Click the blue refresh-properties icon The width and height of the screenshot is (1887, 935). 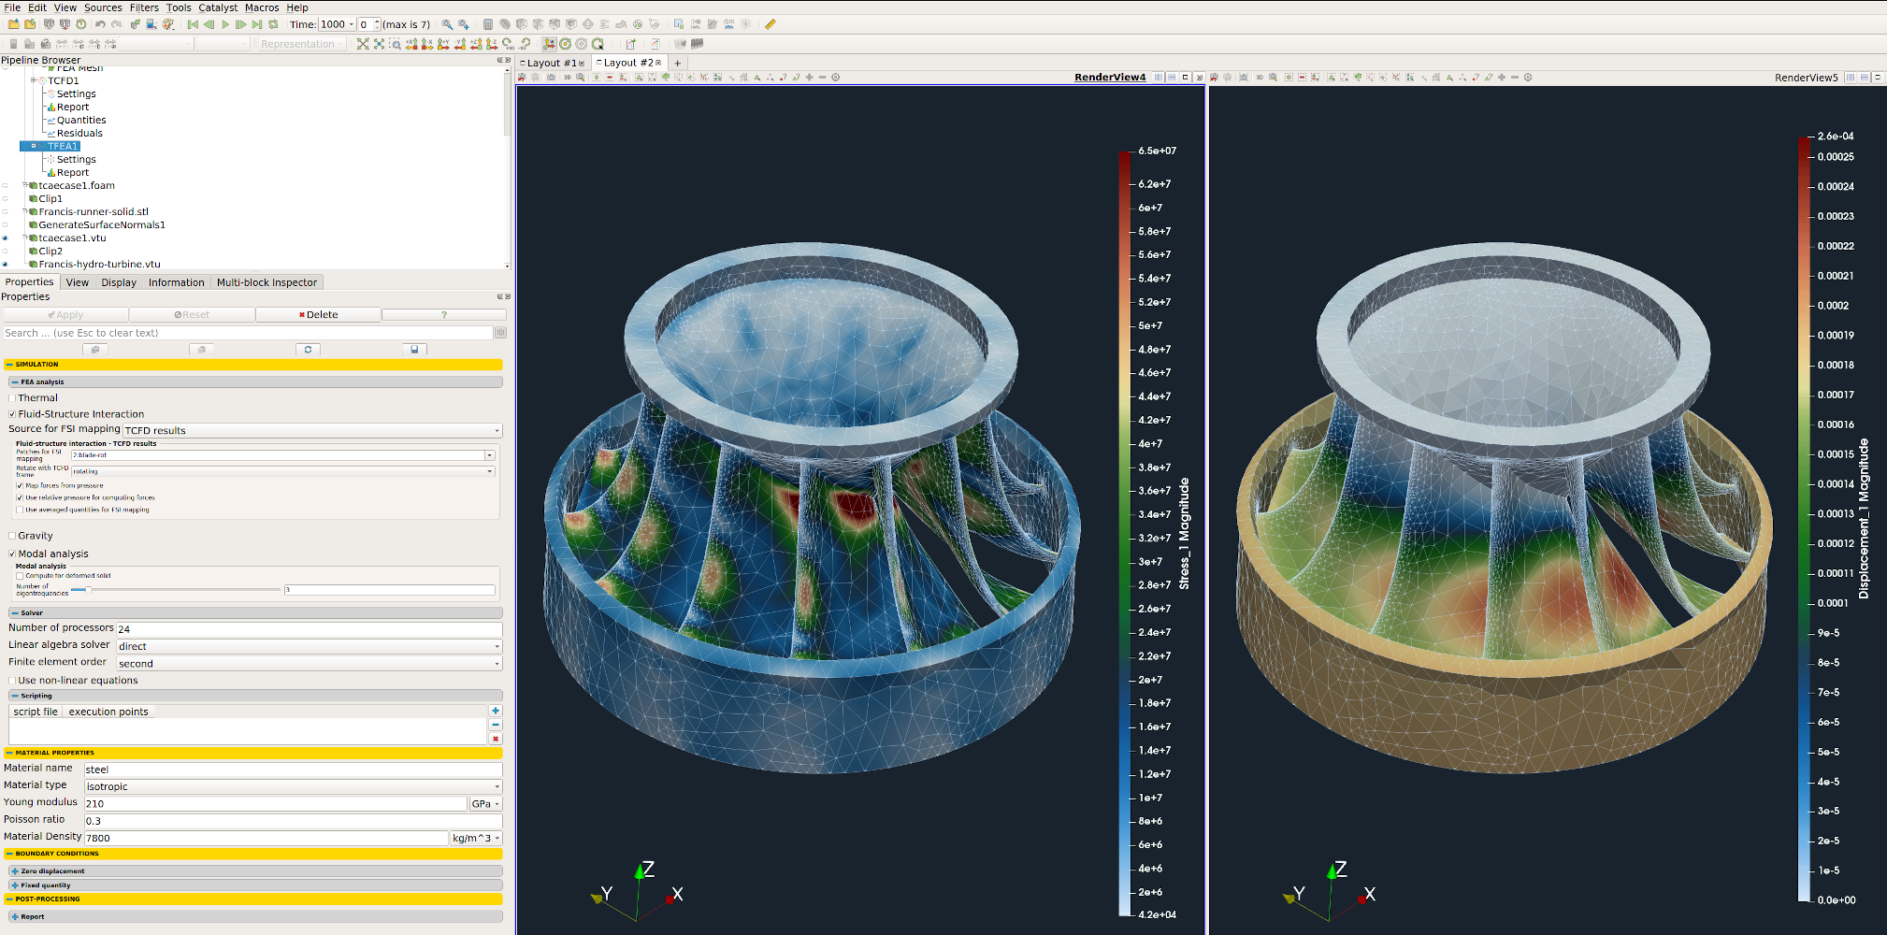click(x=308, y=350)
